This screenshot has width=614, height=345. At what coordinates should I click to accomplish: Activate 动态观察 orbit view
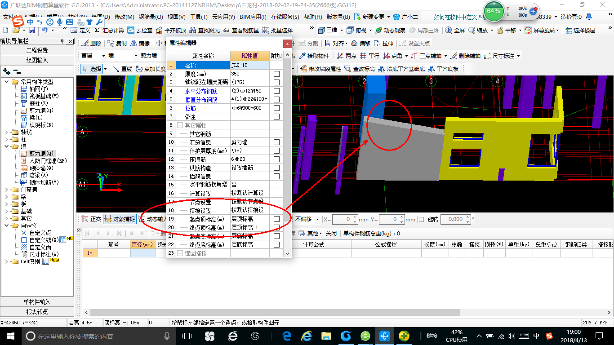point(390,31)
